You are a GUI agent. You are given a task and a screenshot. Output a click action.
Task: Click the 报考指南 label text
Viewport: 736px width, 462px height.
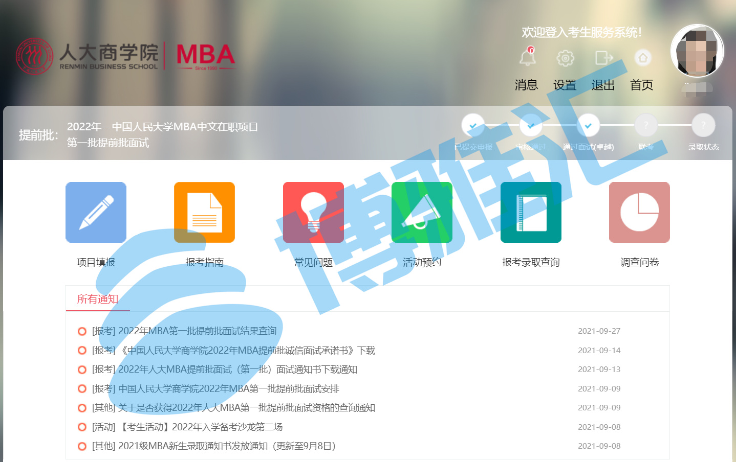pyautogui.click(x=204, y=262)
